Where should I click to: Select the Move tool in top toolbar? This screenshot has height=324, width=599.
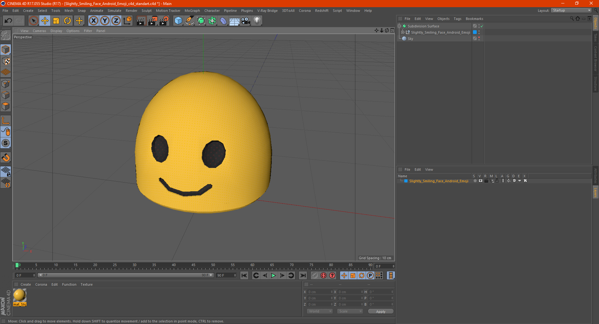click(45, 21)
